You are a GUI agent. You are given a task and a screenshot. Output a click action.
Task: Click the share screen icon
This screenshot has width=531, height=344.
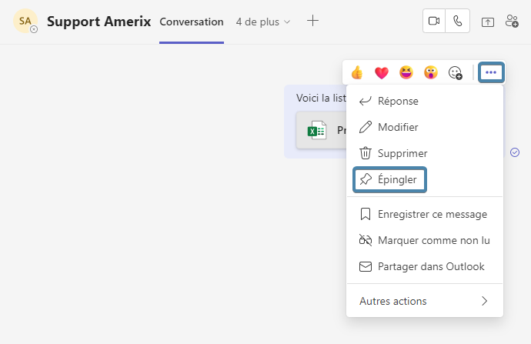(x=488, y=22)
